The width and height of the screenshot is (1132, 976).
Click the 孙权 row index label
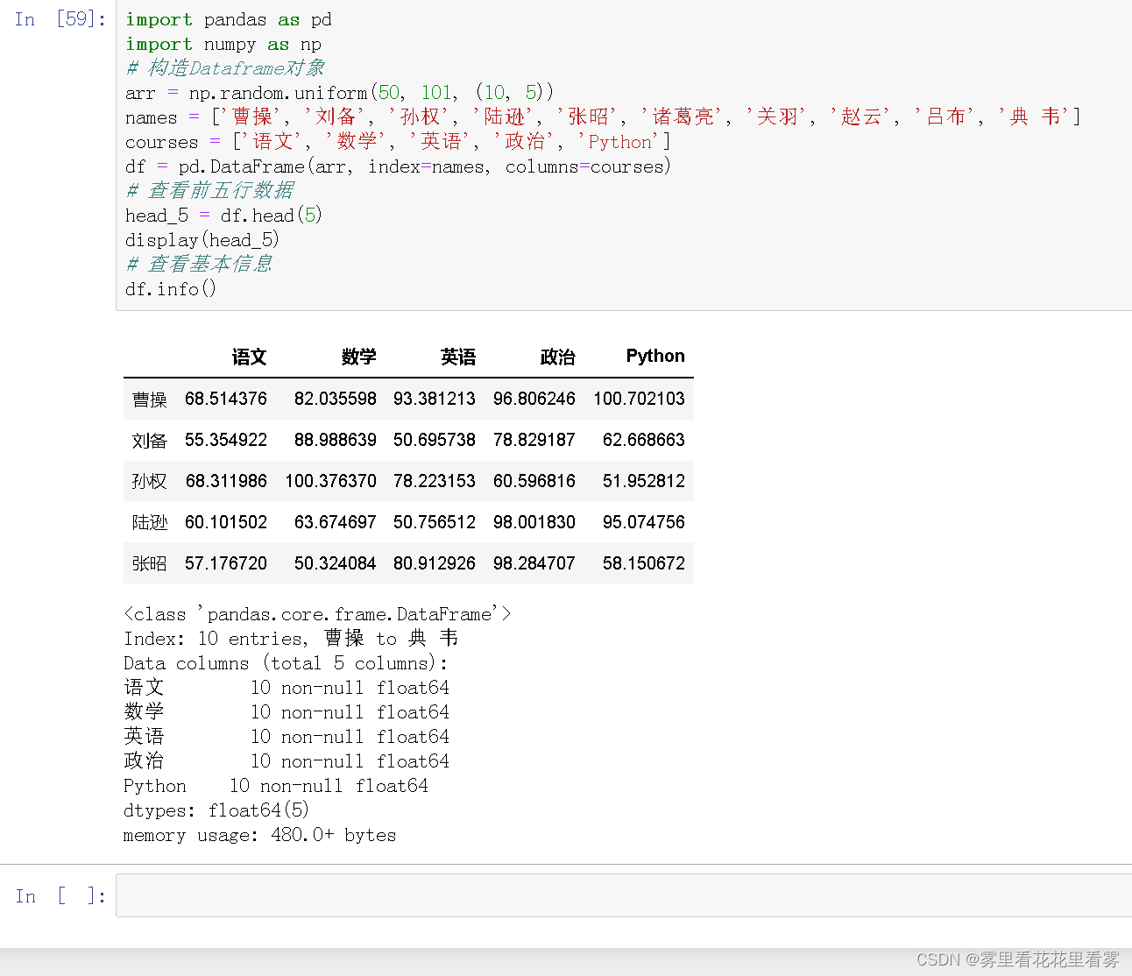[149, 481]
